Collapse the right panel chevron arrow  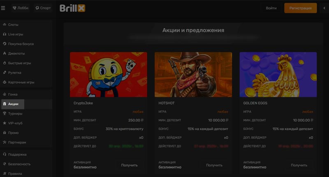324,8
